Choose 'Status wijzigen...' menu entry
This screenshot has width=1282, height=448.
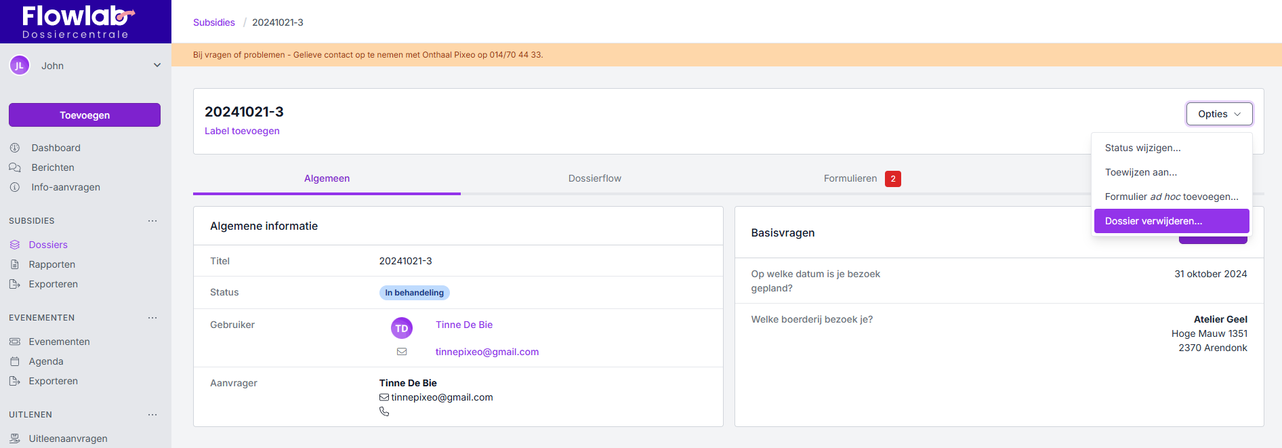[1142, 148]
